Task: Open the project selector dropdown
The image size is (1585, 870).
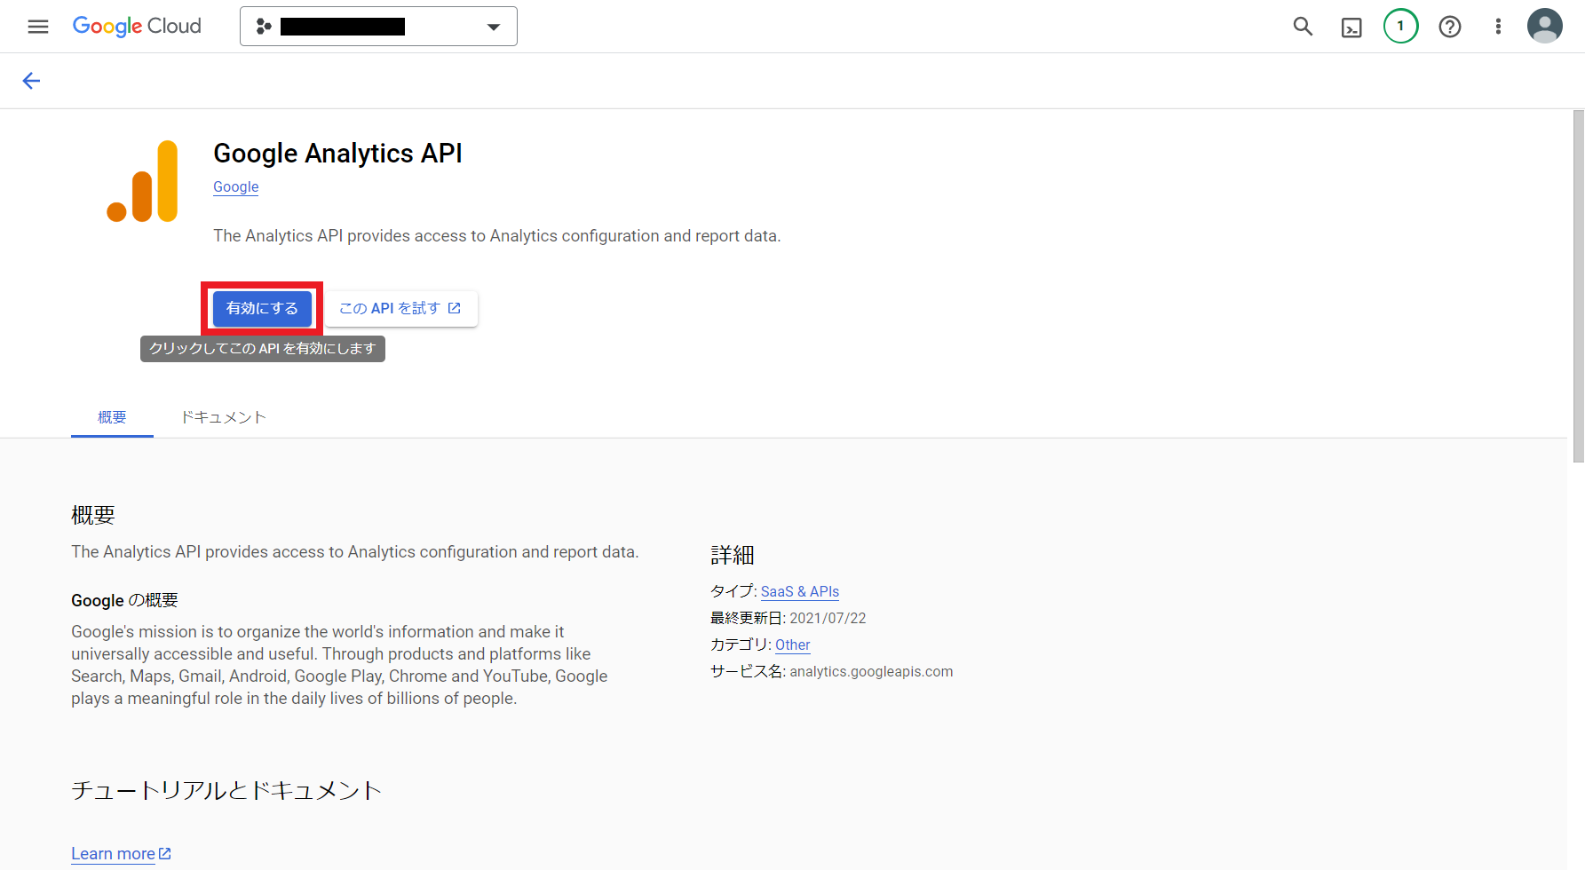Action: (378, 27)
